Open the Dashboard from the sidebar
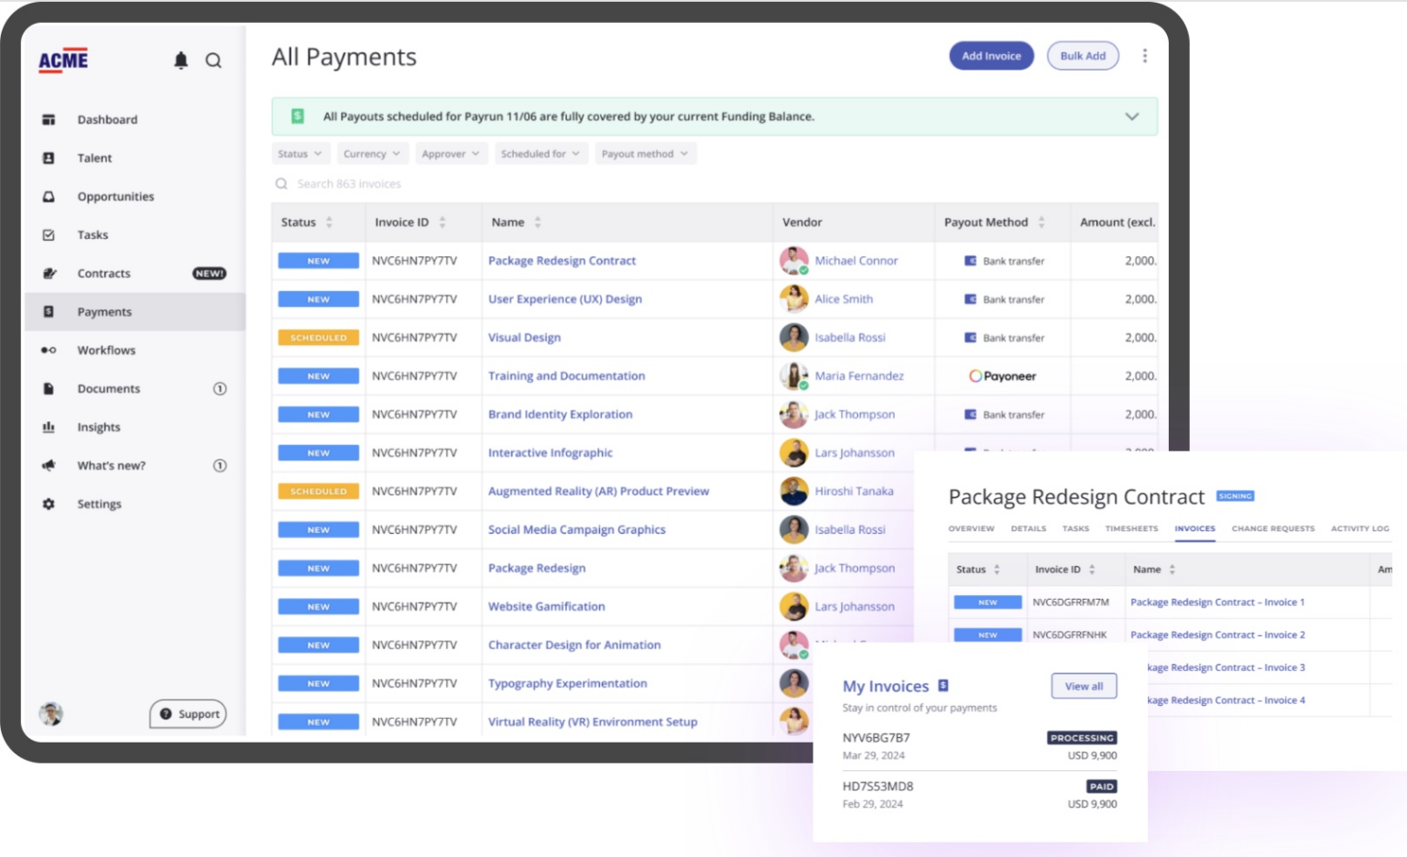The image size is (1407, 857). point(107,119)
